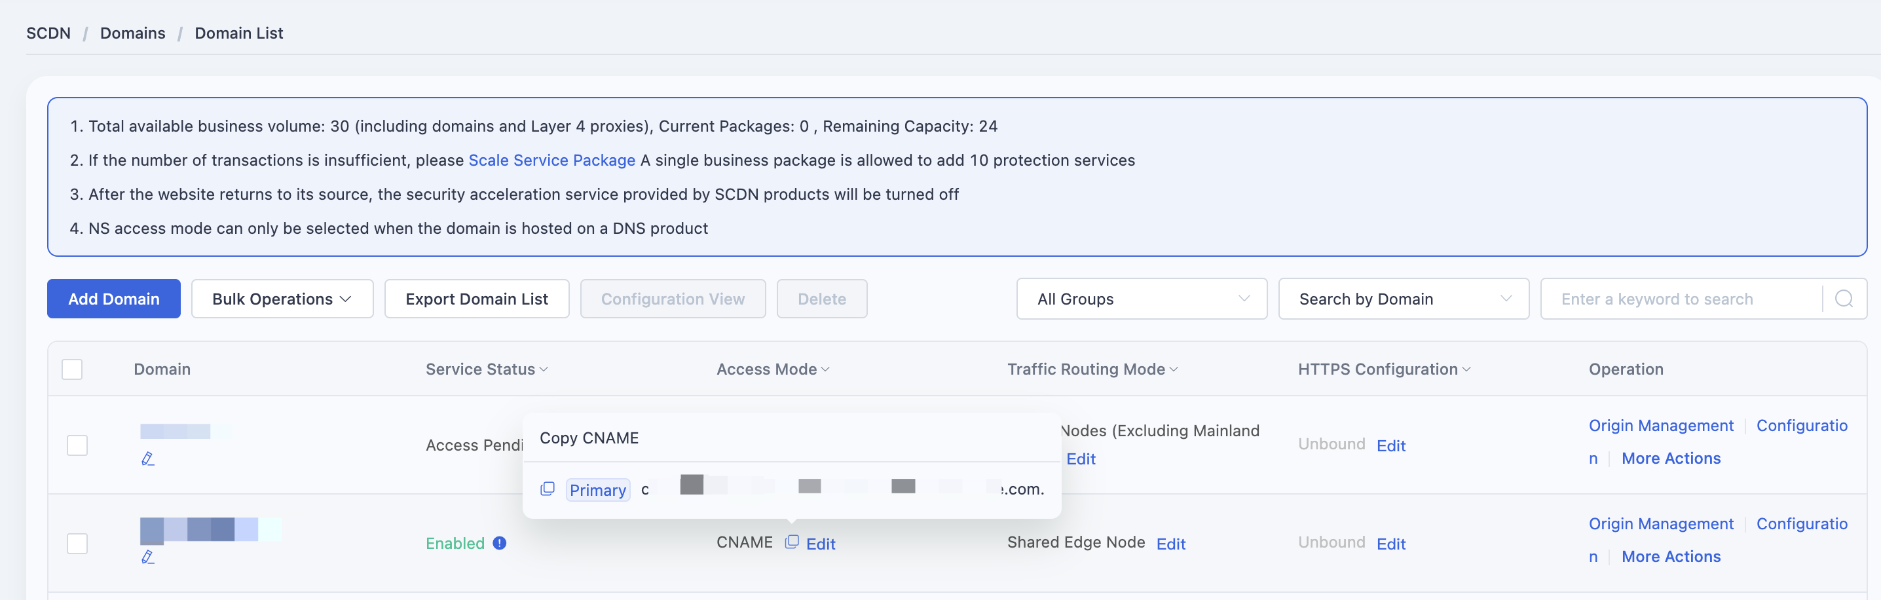Open the Scale Service Package link
The width and height of the screenshot is (1881, 600).
click(551, 160)
